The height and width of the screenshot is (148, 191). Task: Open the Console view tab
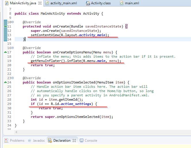pyautogui.click(x=91, y=141)
